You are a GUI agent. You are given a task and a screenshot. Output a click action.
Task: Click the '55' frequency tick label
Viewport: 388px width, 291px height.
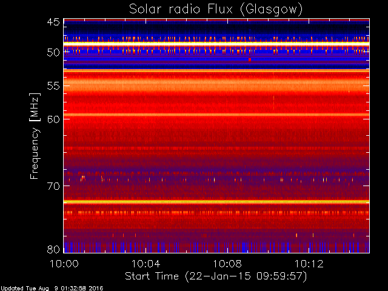[53, 86]
